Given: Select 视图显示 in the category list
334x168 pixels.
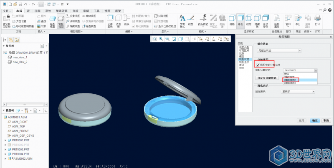Looking at the screenshot, I should (244, 62).
